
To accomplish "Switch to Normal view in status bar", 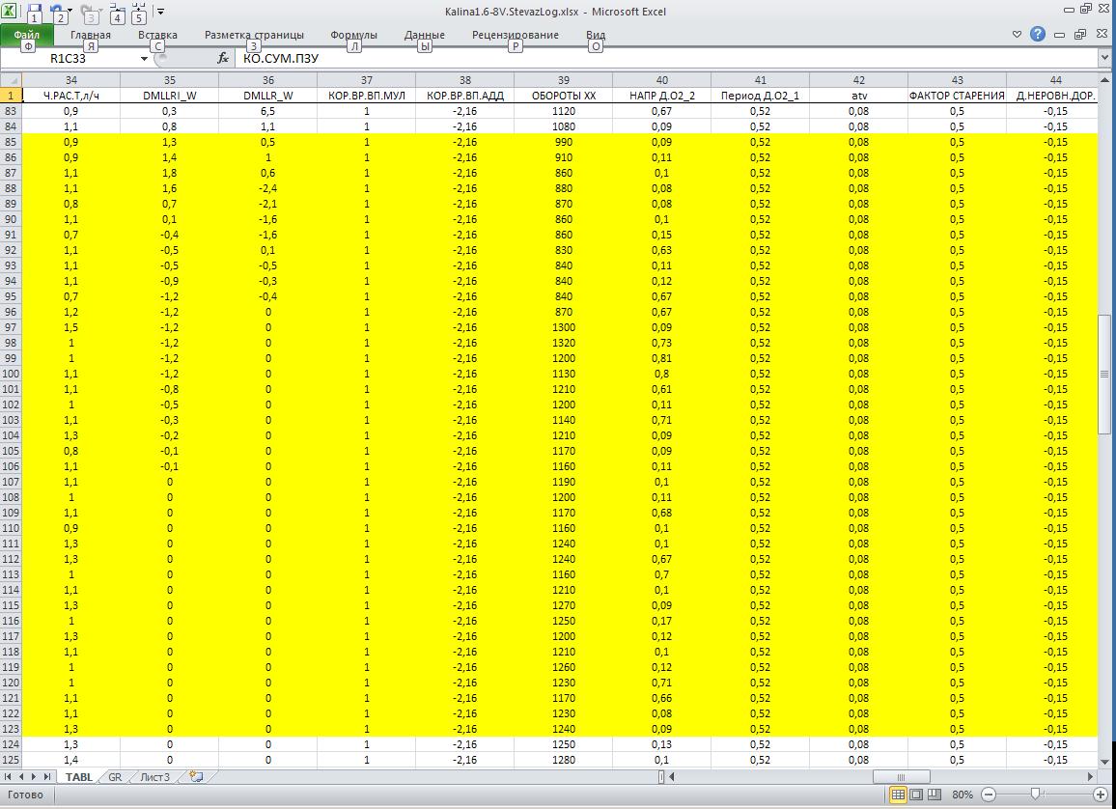I will pos(898,795).
